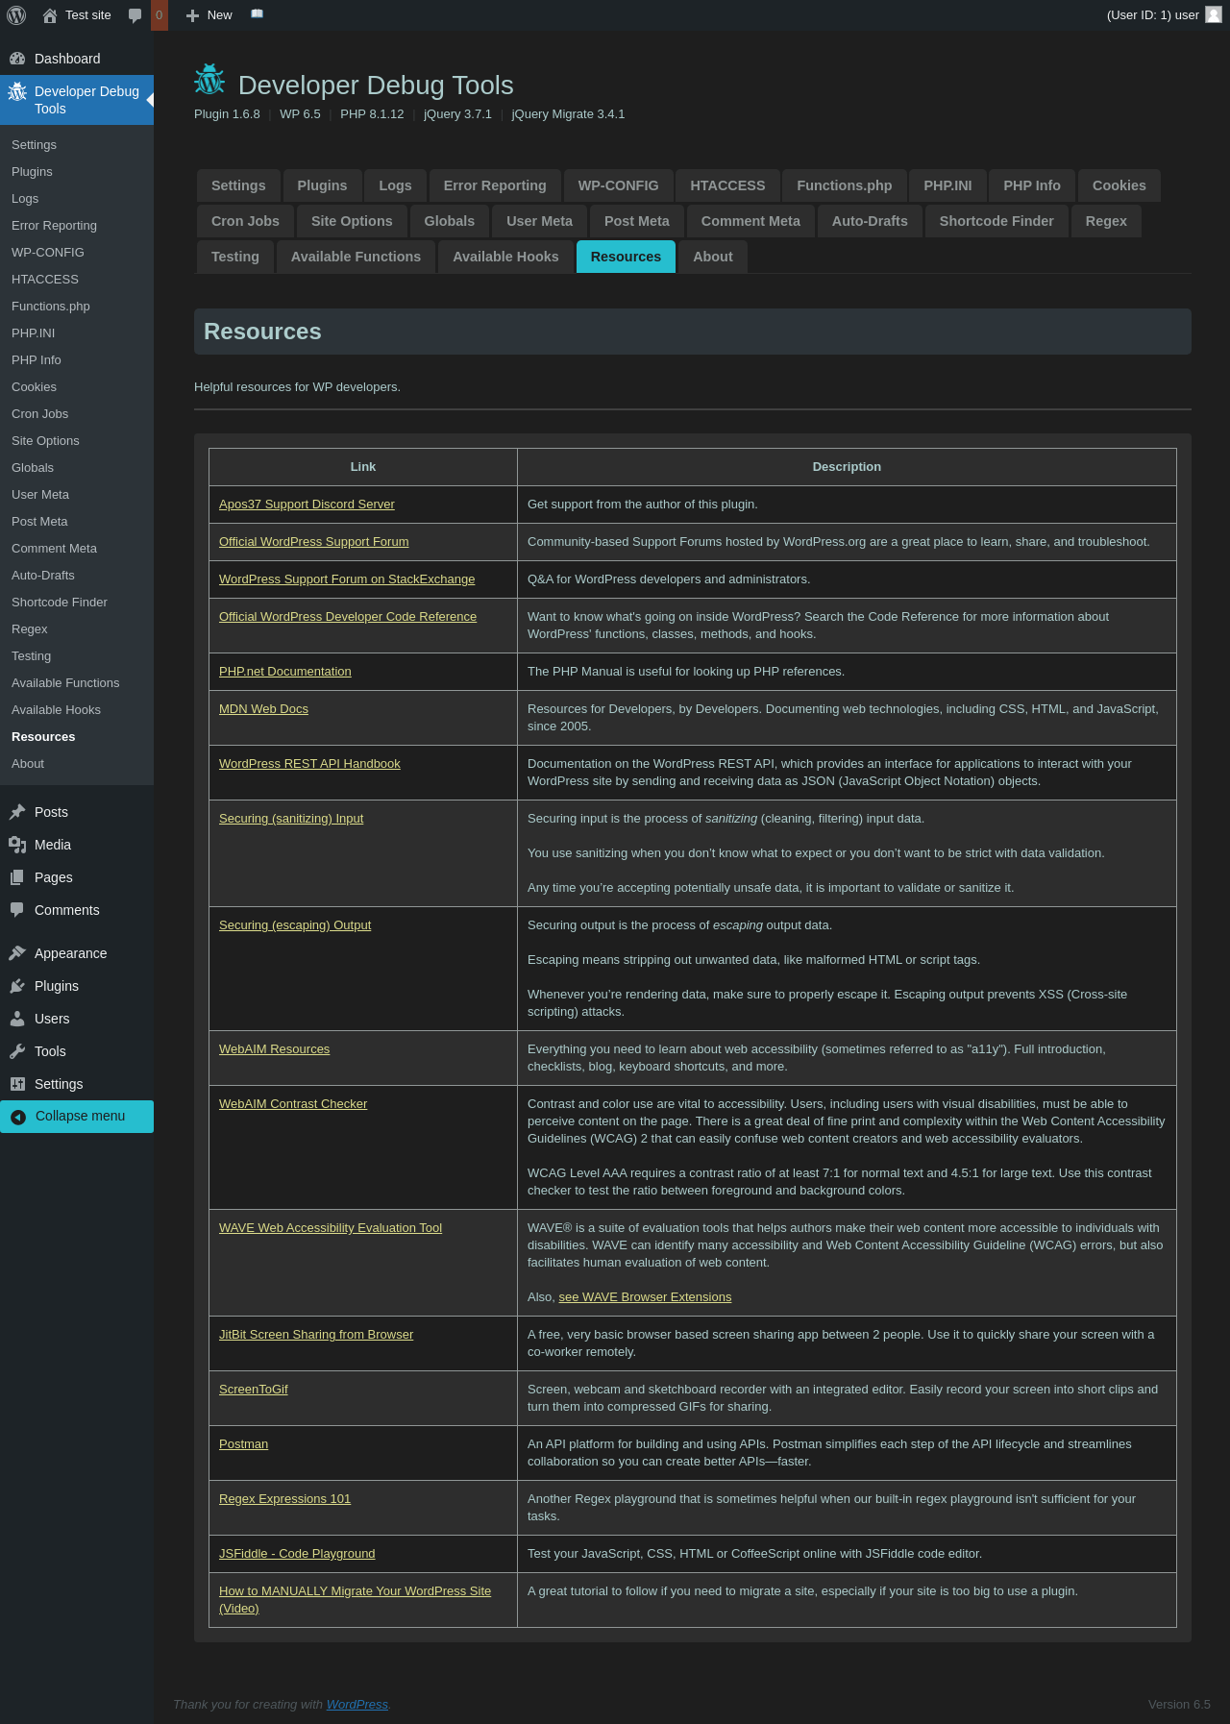The width and height of the screenshot is (1230, 1724).
Task: Select the Pages icon in the sidebar
Action: pyautogui.click(x=17, y=877)
